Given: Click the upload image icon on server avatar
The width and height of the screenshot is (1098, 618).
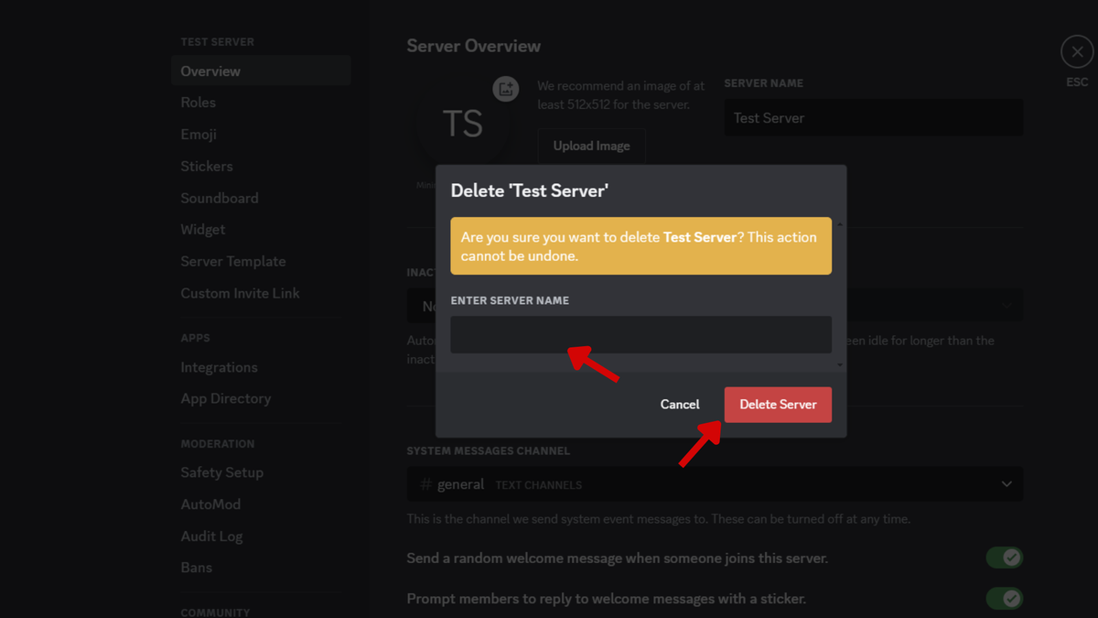Looking at the screenshot, I should click(506, 89).
